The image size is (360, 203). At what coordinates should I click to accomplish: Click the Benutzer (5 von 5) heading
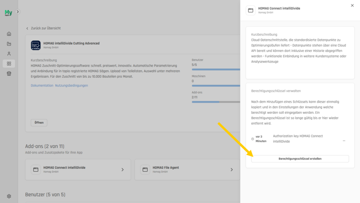[45, 194]
